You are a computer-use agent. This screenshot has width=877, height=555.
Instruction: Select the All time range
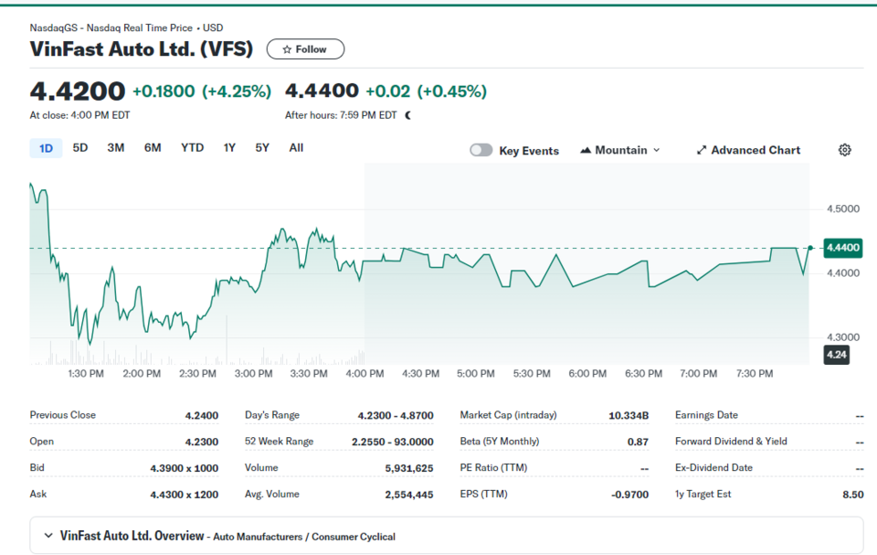296,148
